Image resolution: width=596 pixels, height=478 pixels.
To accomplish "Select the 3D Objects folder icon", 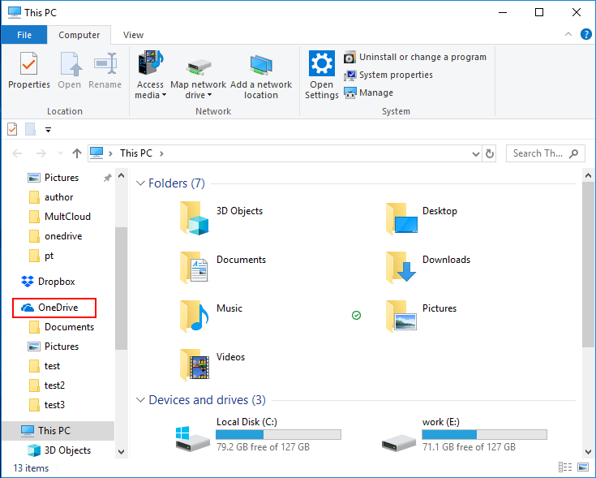I will [x=195, y=217].
